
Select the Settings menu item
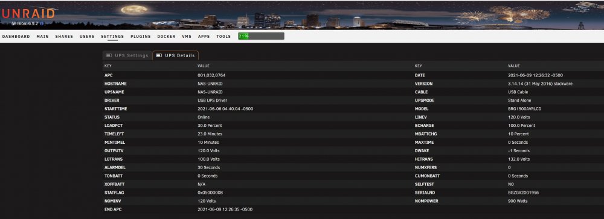click(x=112, y=37)
